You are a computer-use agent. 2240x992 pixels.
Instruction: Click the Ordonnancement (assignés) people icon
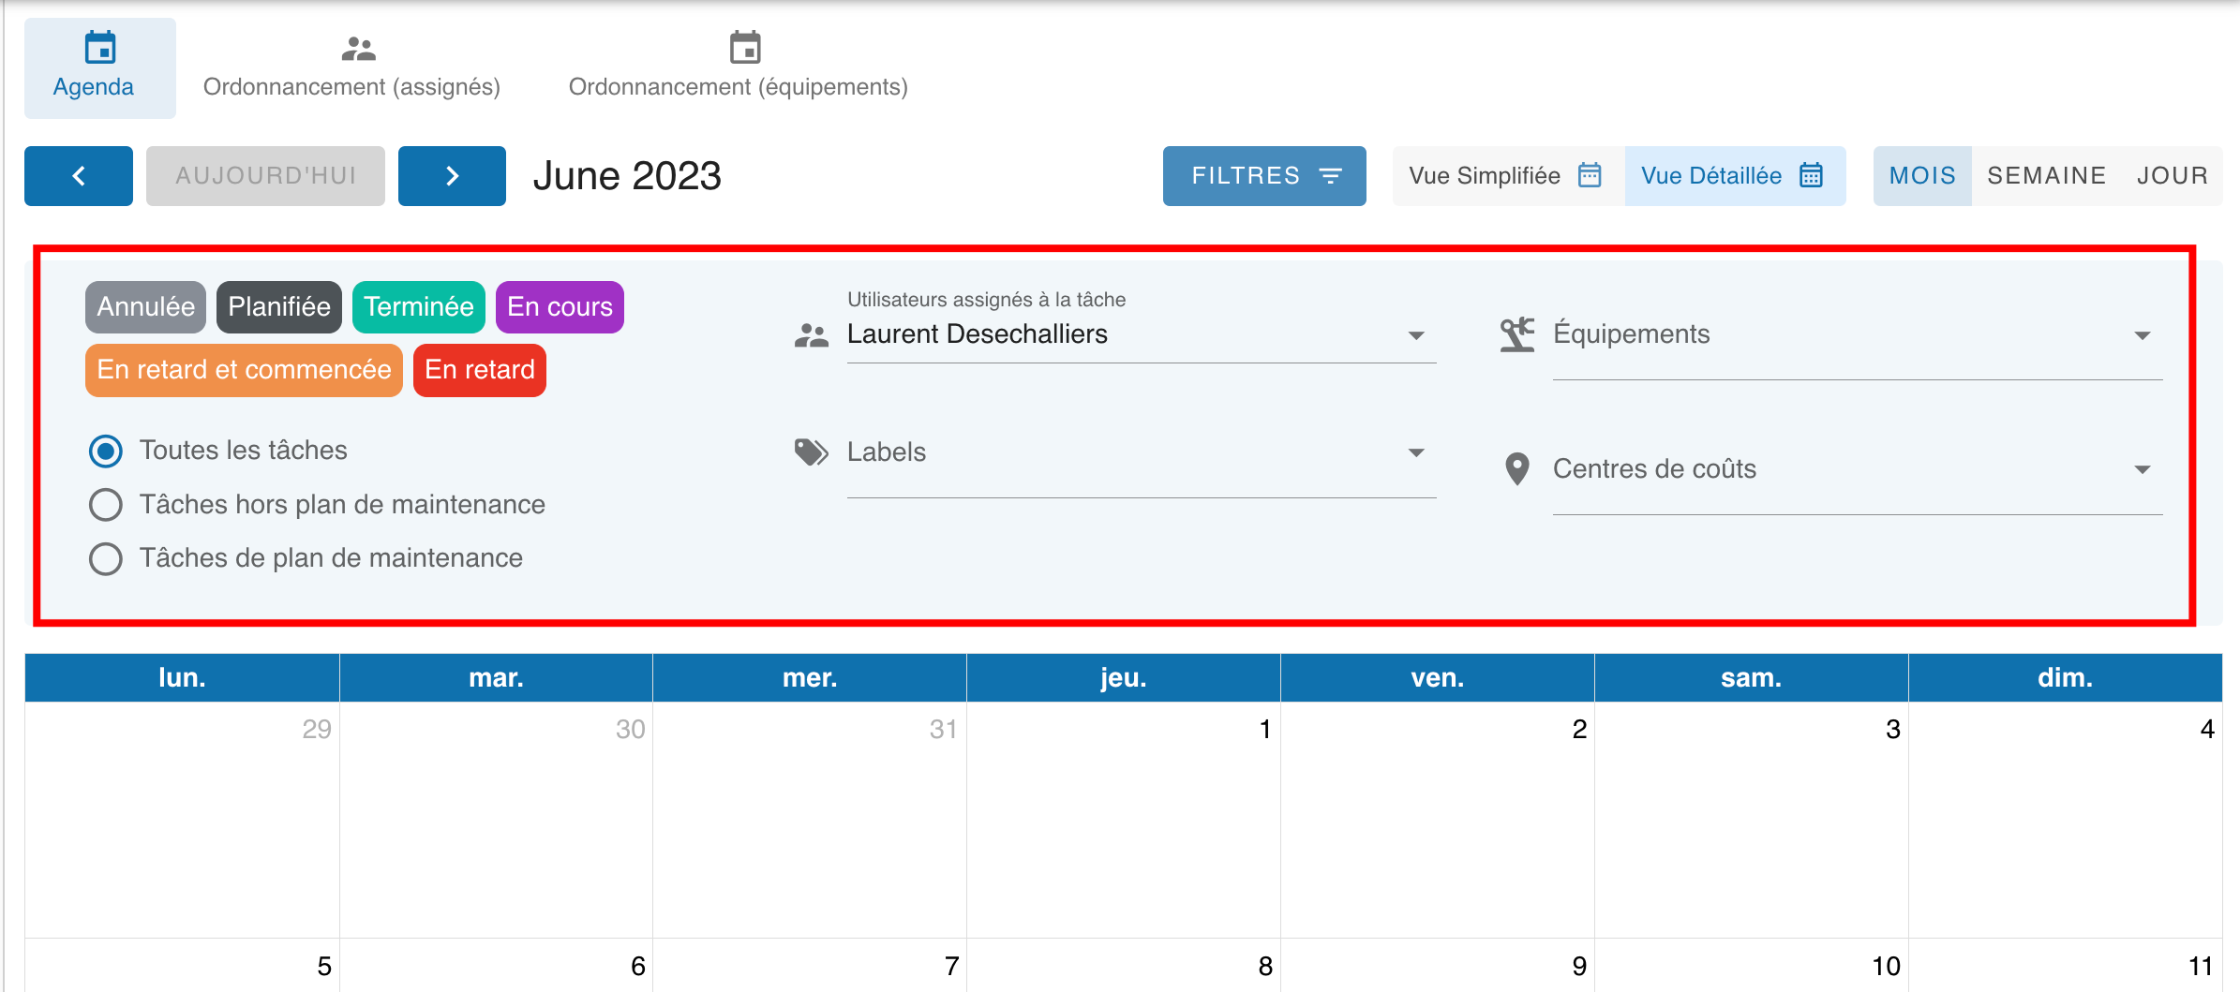[x=358, y=49]
